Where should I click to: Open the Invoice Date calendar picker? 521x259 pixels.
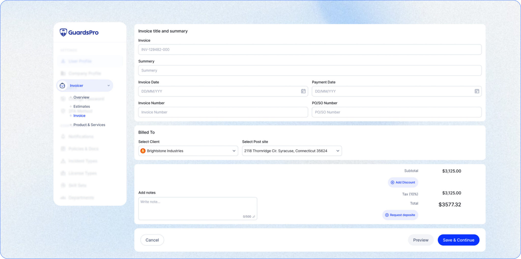303,91
